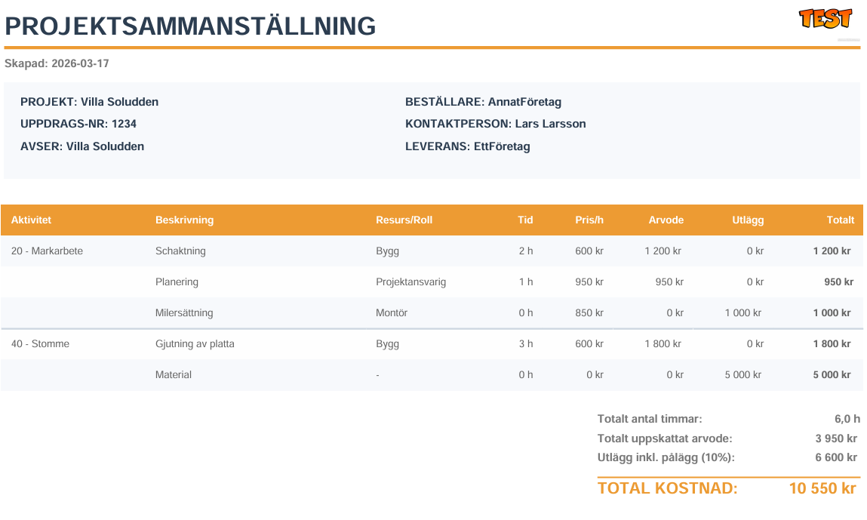Click the orange TEST logo
Image resolution: width=867 pixels, height=520 pixels.
[825, 18]
